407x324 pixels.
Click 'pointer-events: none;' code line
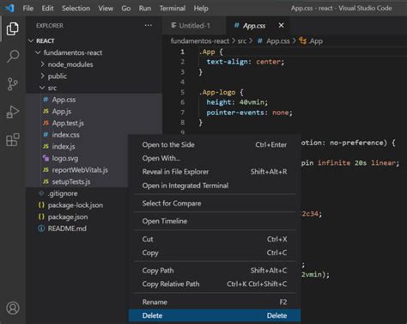pos(249,113)
